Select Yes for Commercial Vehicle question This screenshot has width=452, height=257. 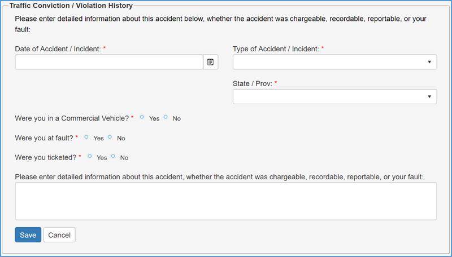[142, 117]
